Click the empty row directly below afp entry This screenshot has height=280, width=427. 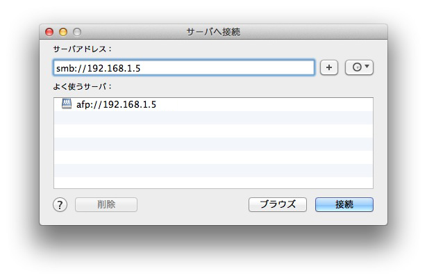point(213,117)
